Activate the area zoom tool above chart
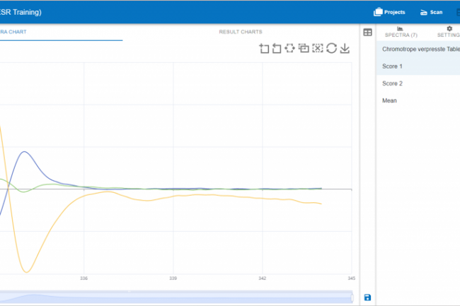 pos(264,48)
